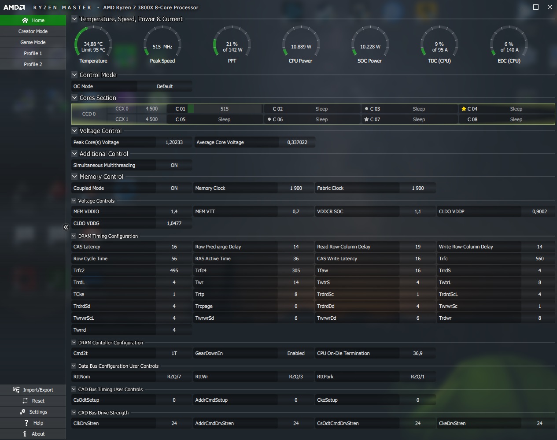The height and width of the screenshot is (440, 557).
Task: Click the dot marker on core C 03
Action: 366,109
